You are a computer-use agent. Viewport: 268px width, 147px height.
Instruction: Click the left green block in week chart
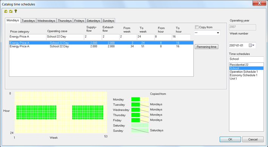click(36, 112)
